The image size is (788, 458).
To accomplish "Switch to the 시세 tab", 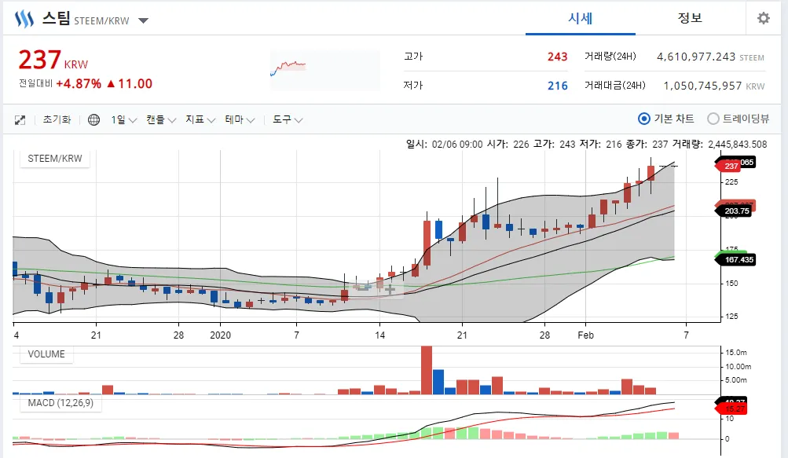I will pos(581,18).
